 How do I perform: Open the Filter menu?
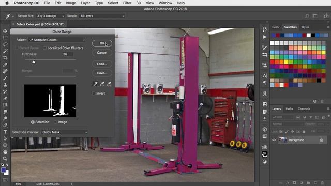pyautogui.click(x=127, y=3)
